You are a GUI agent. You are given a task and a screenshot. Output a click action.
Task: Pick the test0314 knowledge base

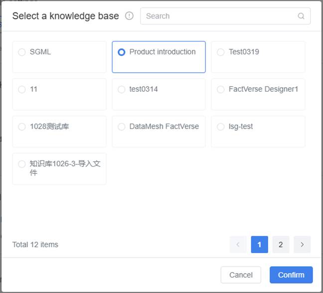(122, 90)
